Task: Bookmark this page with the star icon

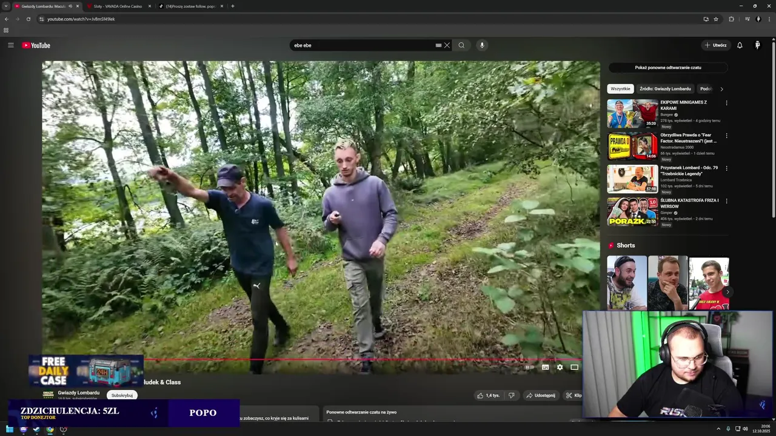Action: click(716, 19)
